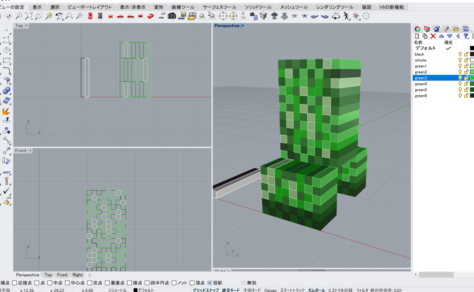This screenshot has width=474, height=292.
Task: Toggle グリッドスナップ in status bar
Action: (206, 290)
